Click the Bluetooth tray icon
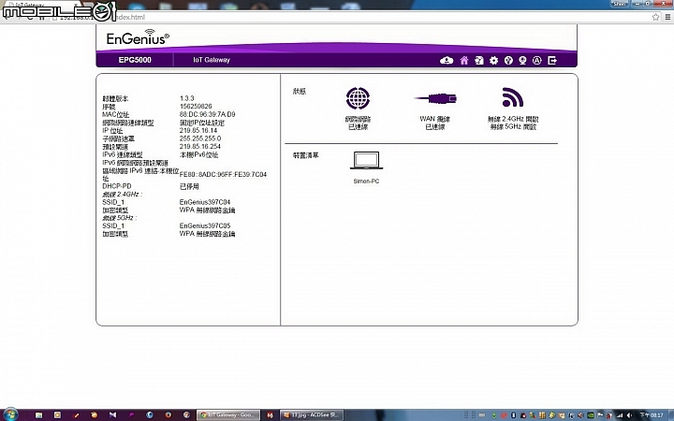Screen dimensions: 674x421 513,415
